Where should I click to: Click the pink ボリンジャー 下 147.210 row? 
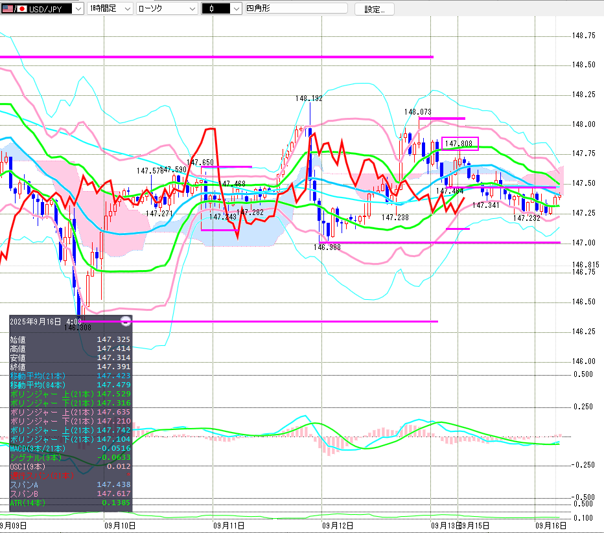click(x=70, y=421)
